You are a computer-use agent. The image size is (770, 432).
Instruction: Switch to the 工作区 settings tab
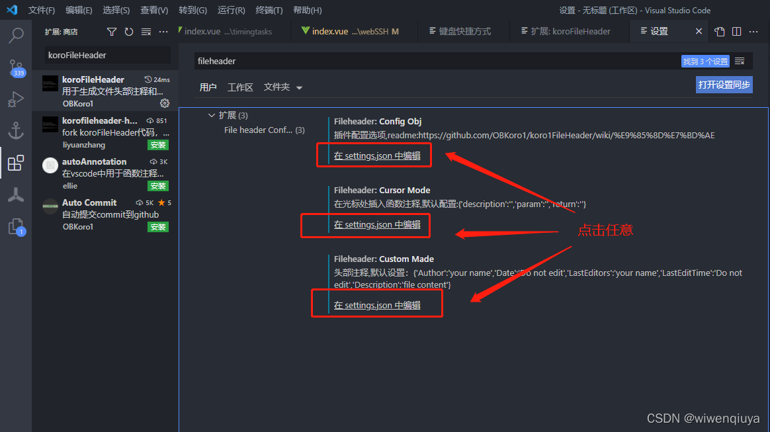pyautogui.click(x=239, y=87)
